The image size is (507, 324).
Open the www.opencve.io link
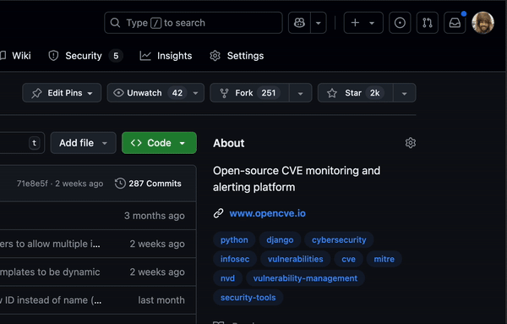[267, 213]
